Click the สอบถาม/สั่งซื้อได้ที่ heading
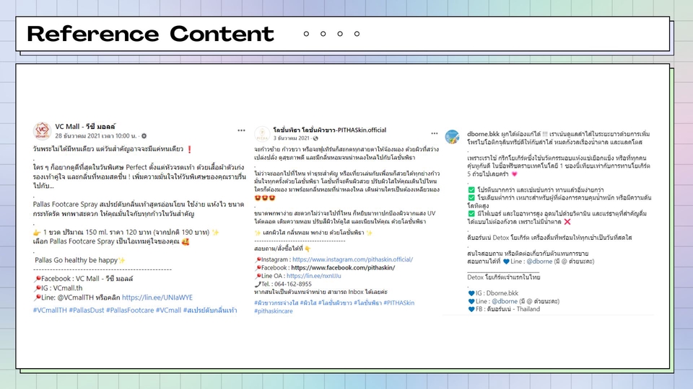Screen dimensions: 693x389 click(x=283, y=249)
